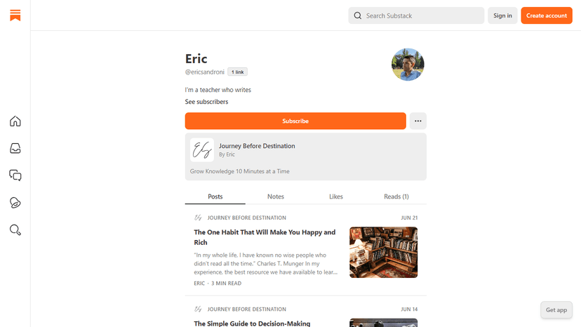Click the Journey Before Destination signature logo

202,149
